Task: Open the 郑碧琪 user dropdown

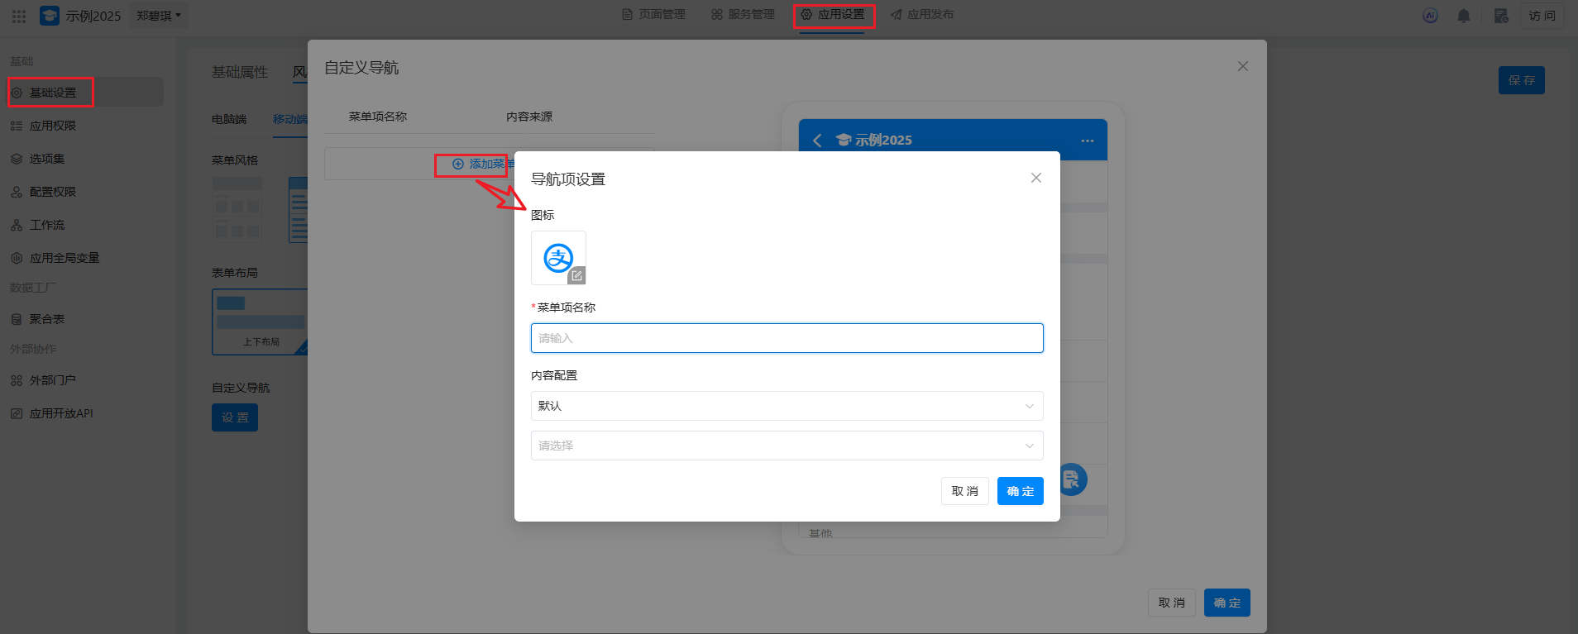Action: 158,16
